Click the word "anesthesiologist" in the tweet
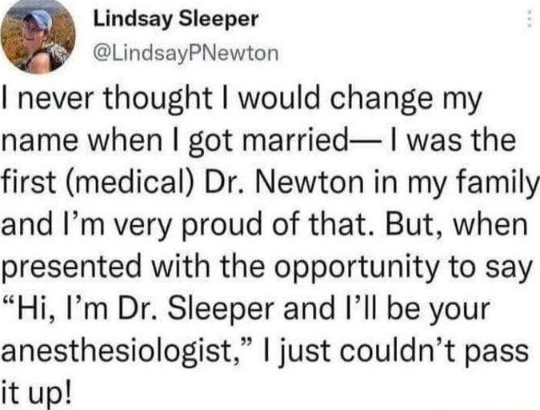Viewport: 540px width, 410px height. pos(117,352)
